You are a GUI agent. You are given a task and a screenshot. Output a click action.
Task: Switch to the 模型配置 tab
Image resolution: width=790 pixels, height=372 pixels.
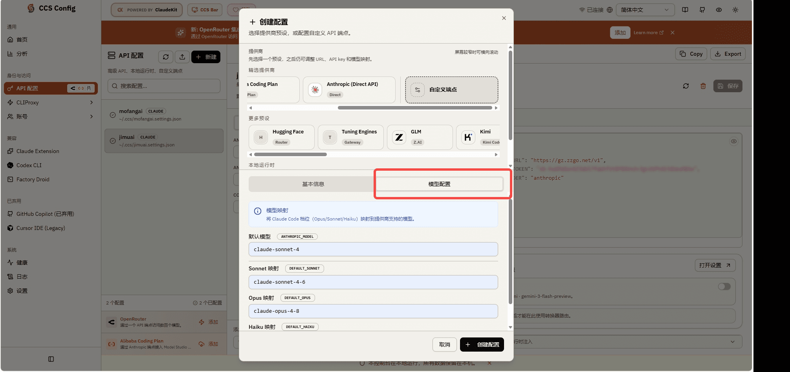439,184
